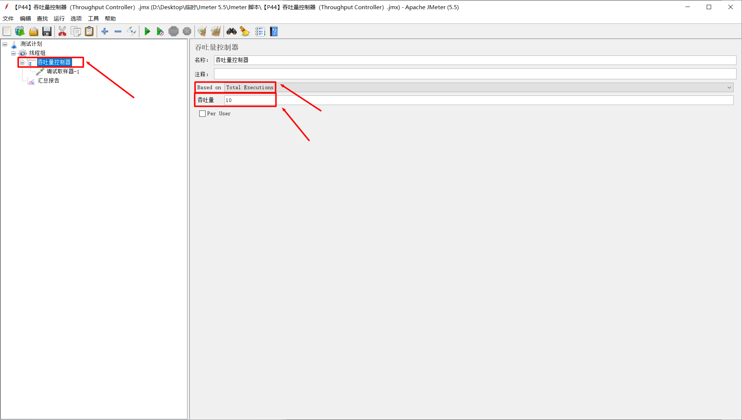Screen dimensions: 742x420
Task: Reset search with brush icon
Action: click(245, 32)
